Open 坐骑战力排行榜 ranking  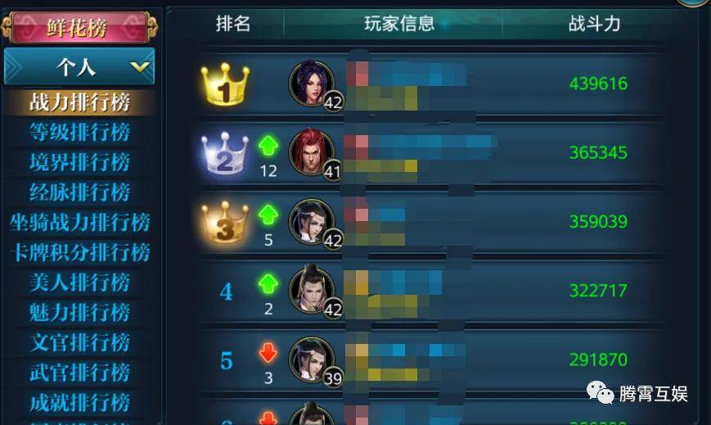[79, 223]
